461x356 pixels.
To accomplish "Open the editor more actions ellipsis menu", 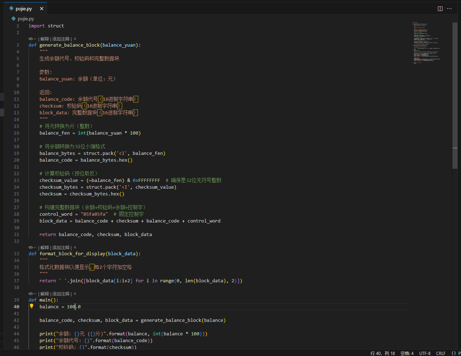I will (x=449, y=9).
